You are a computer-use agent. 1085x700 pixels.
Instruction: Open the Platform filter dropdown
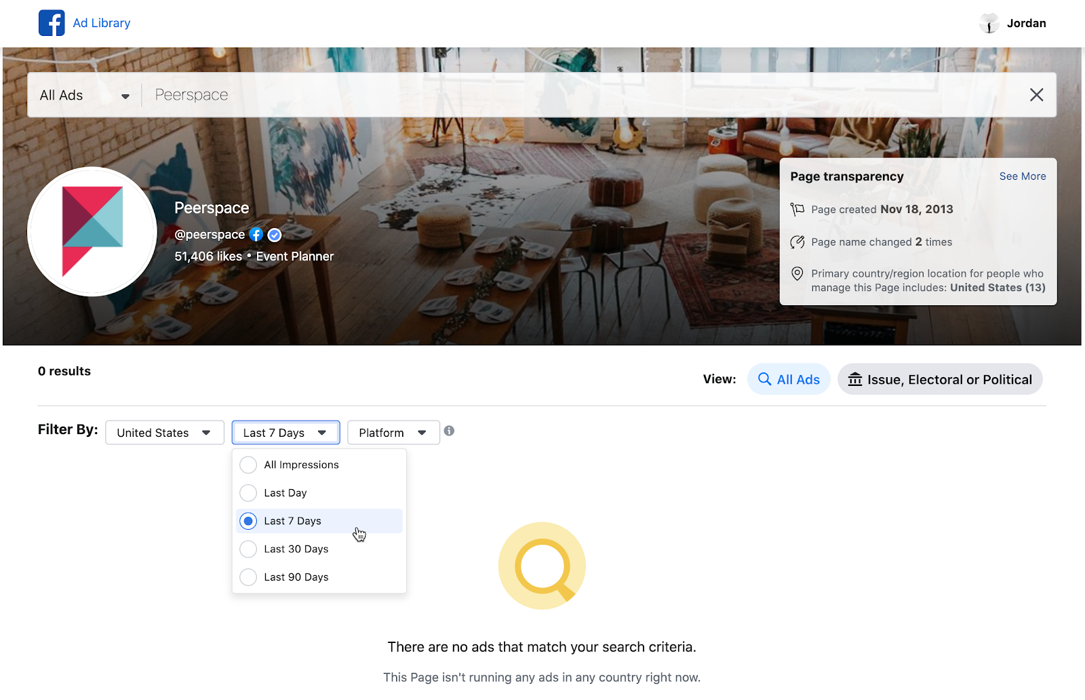tap(393, 433)
